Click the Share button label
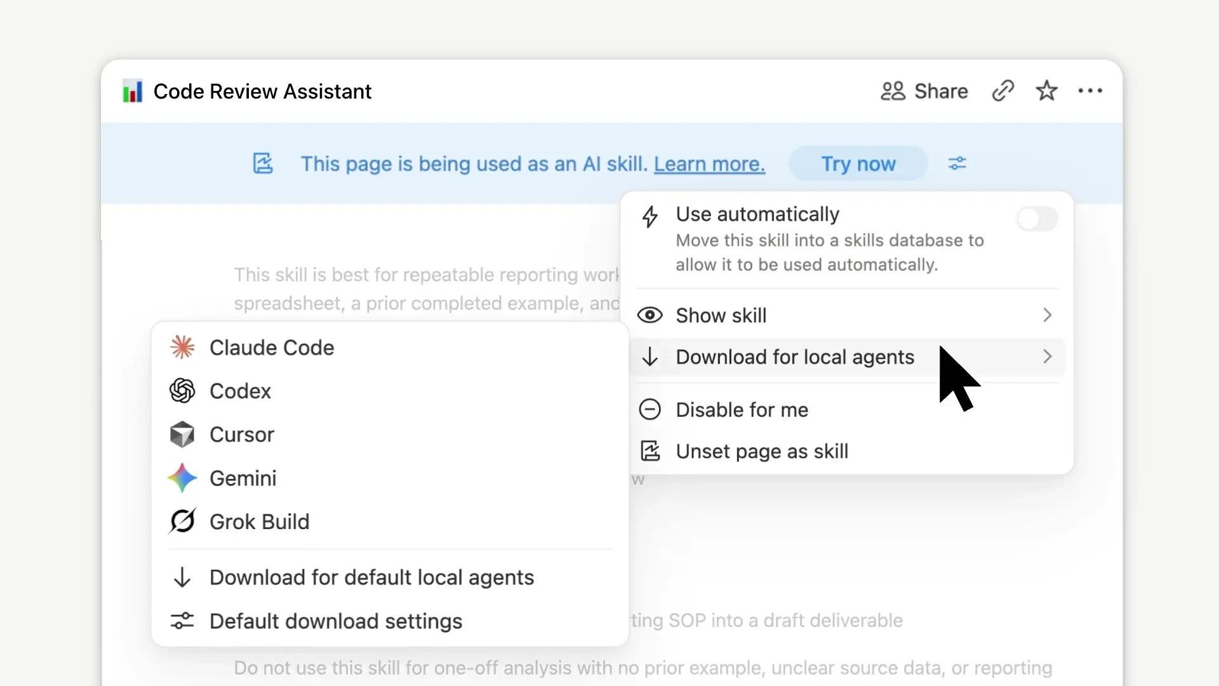 click(x=941, y=91)
